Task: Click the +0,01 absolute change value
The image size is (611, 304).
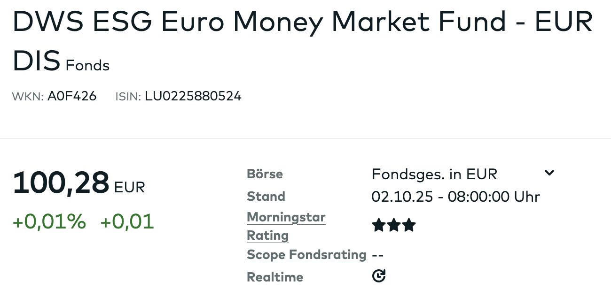Action: click(127, 221)
